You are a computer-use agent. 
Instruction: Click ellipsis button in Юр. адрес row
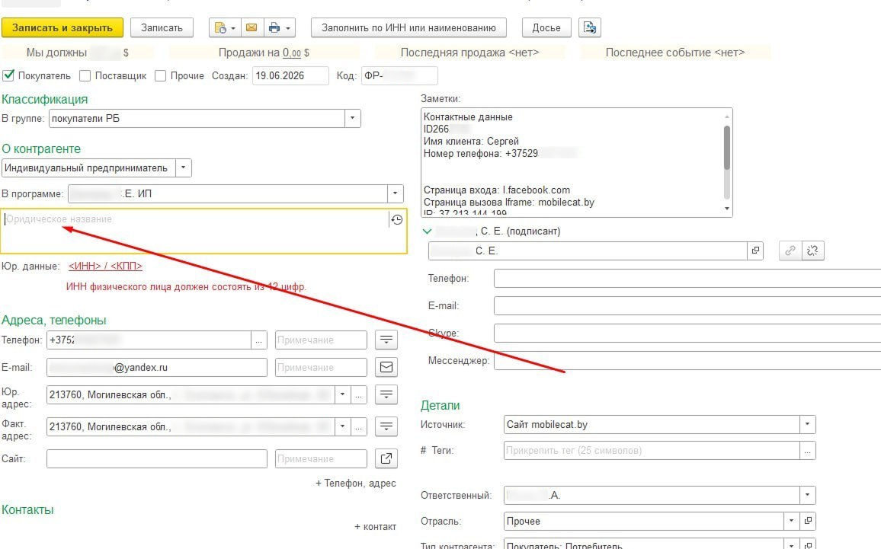tap(358, 394)
